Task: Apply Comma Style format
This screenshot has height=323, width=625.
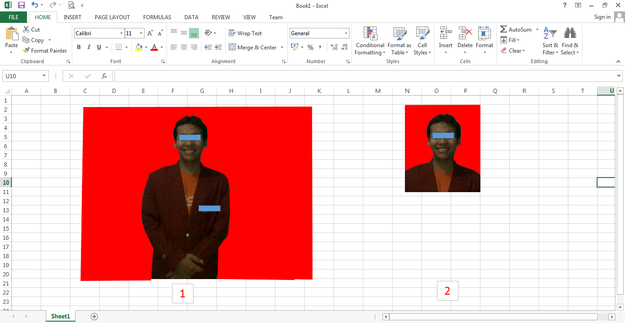Action: coord(320,47)
